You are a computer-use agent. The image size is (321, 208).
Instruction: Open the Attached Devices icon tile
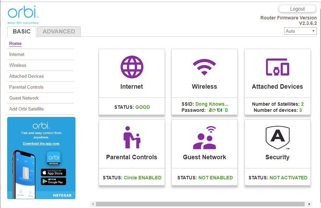(x=277, y=67)
